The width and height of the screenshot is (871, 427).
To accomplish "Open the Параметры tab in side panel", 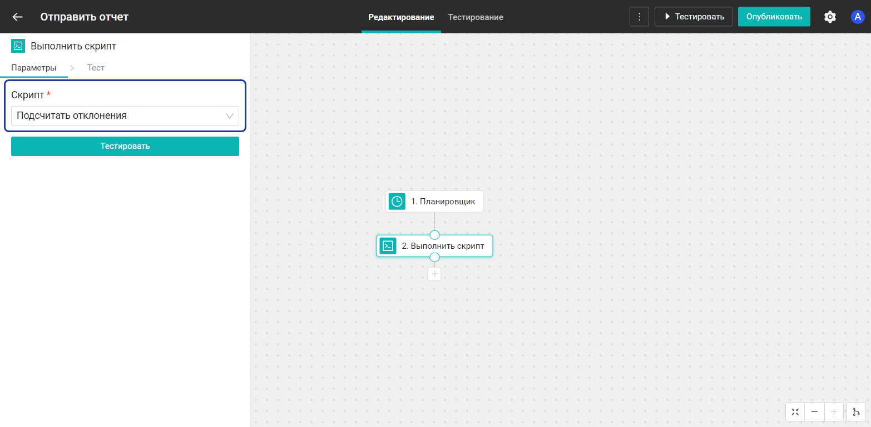I will pos(34,68).
